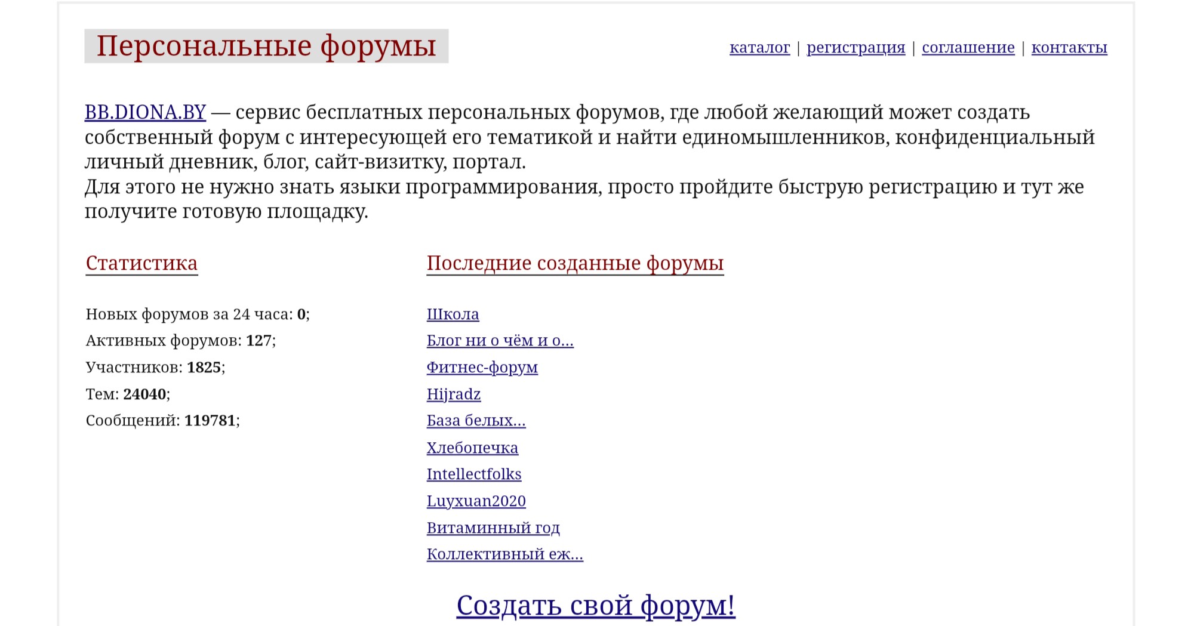Open the База белых... forum
The width and height of the screenshot is (1194, 626).
coord(476,421)
